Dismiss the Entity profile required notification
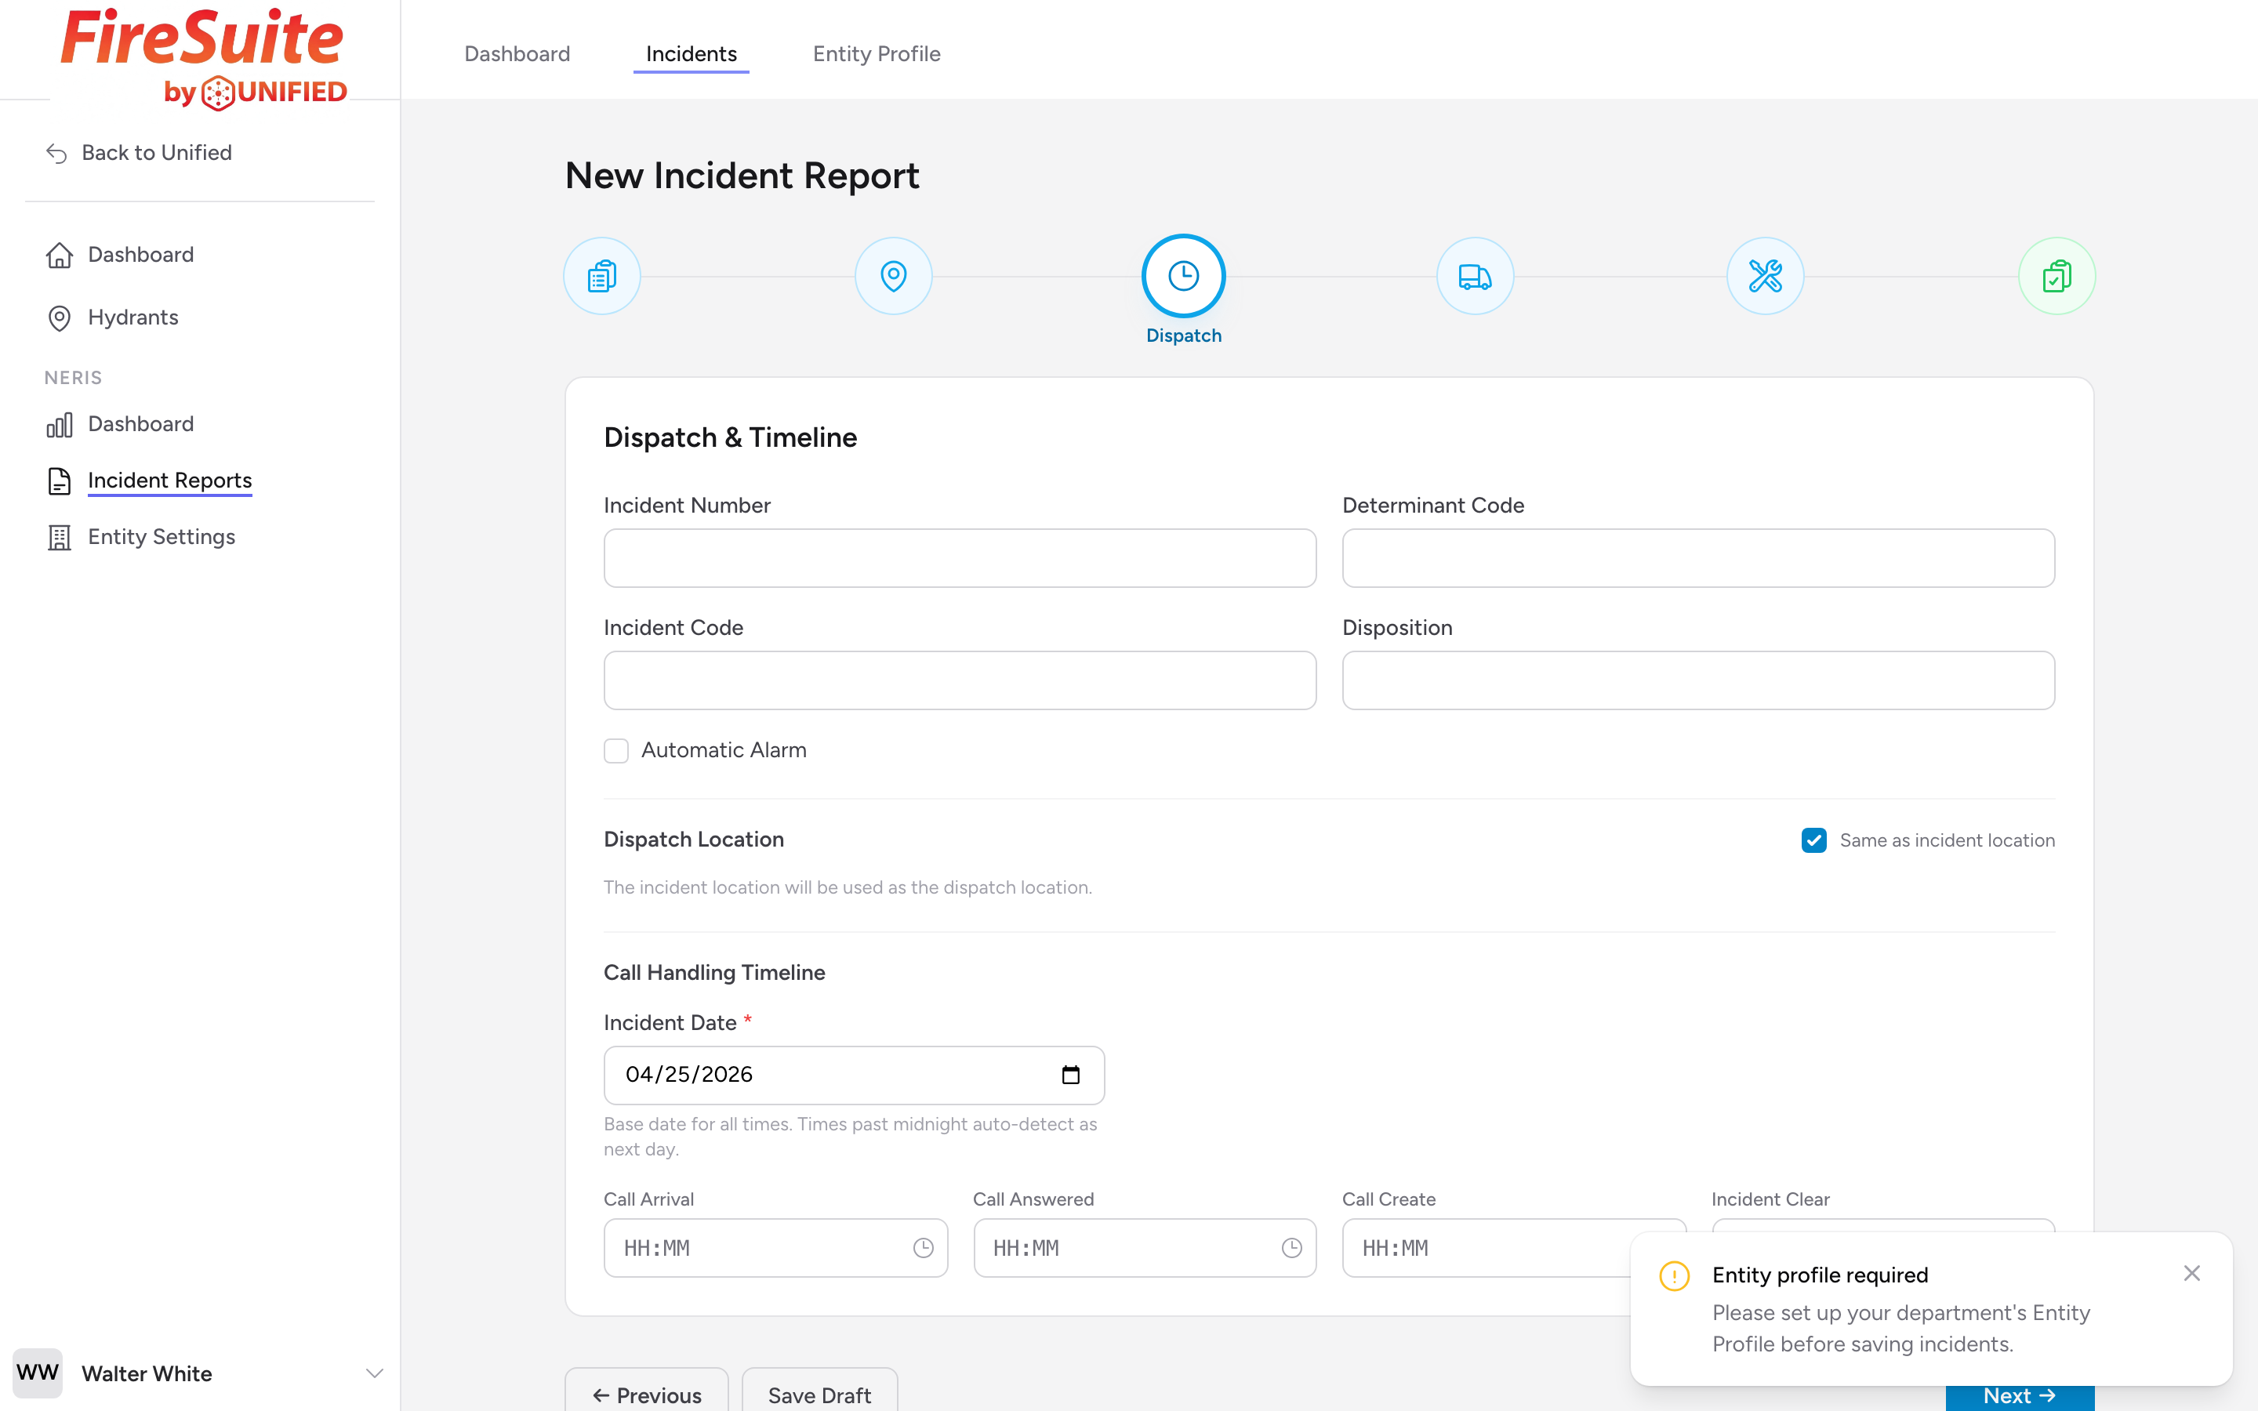The height and width of the screenshot is (1411, 2258). [x=2192, y=1273]
